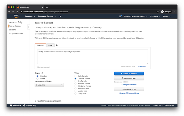This screenshot has width=184, height=116.
Task: Click the AWS logo home icon
Action: (x=16, y=16)
